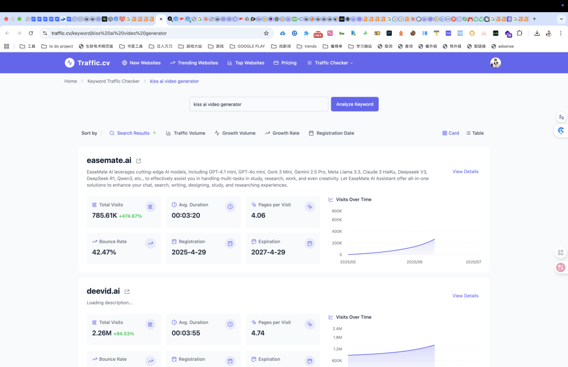Image resolution: width=568 pixels, height=367 pixels.
Task: Reload the page
Action: (x=31, y=33)
